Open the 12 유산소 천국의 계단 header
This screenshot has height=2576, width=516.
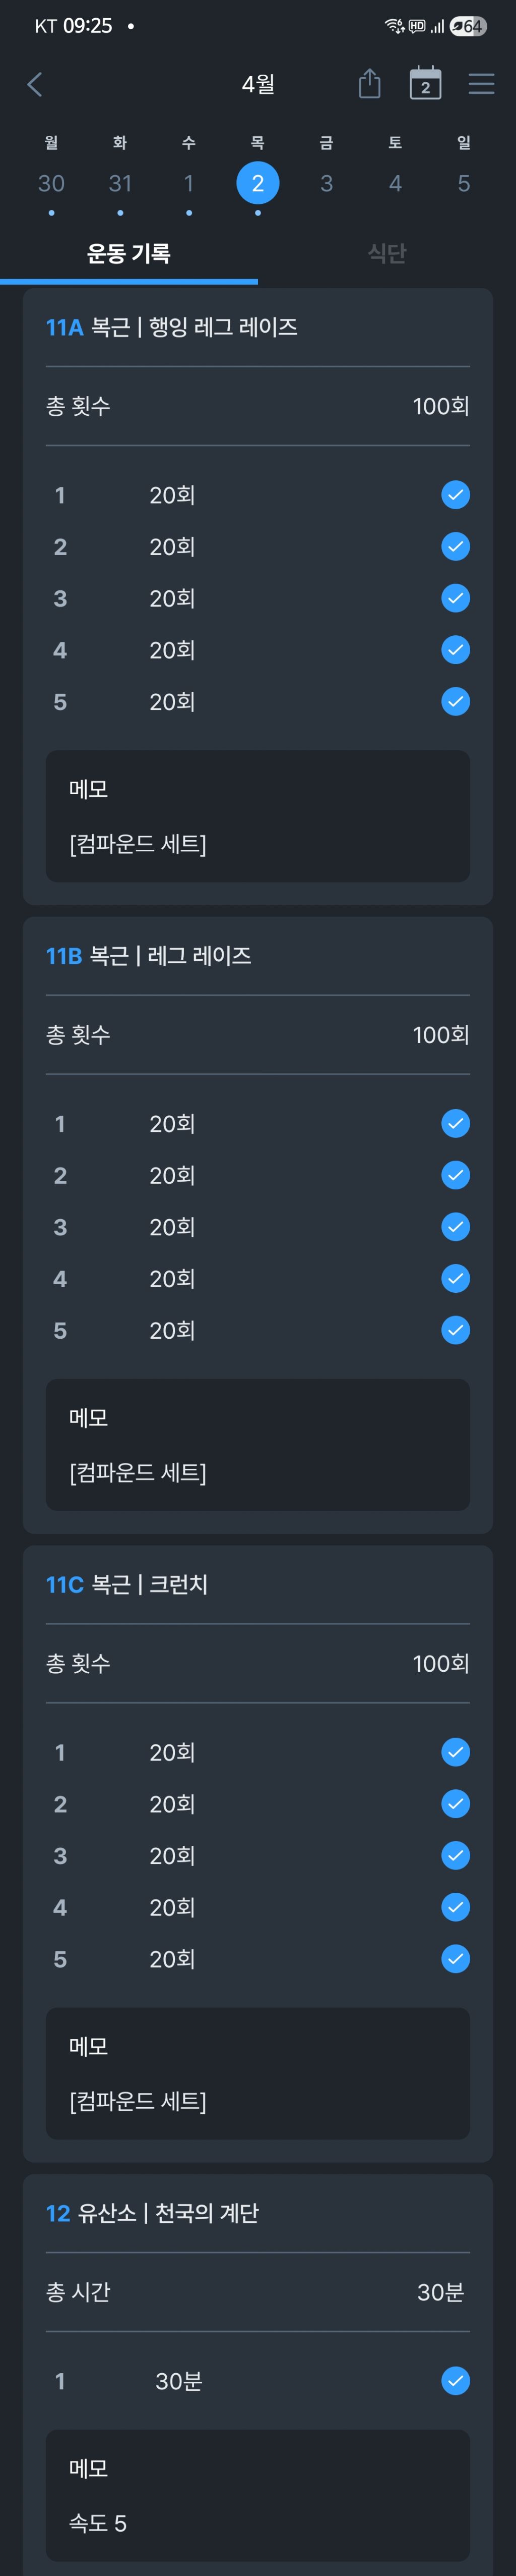pyautogui.click(x=153, y=2213)
